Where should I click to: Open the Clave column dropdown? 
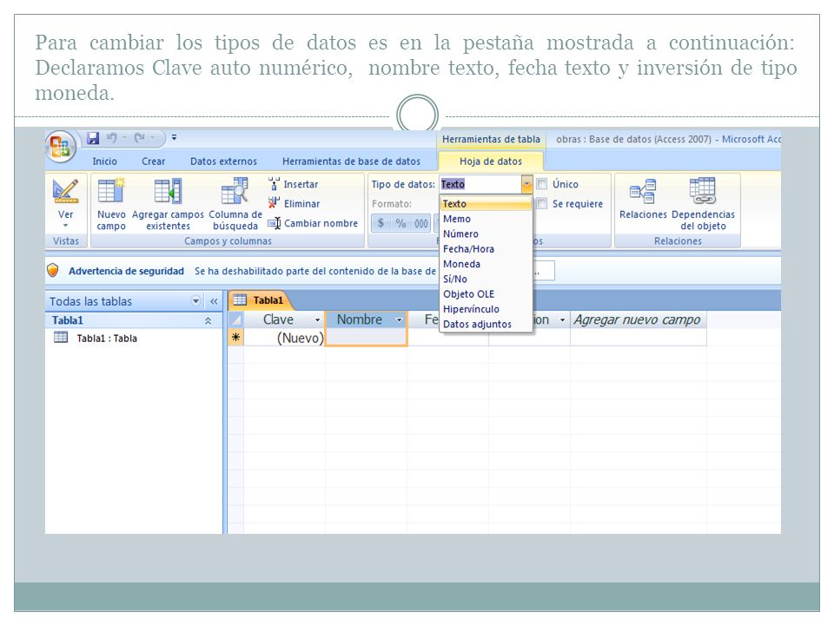click(x=318, y=320)
